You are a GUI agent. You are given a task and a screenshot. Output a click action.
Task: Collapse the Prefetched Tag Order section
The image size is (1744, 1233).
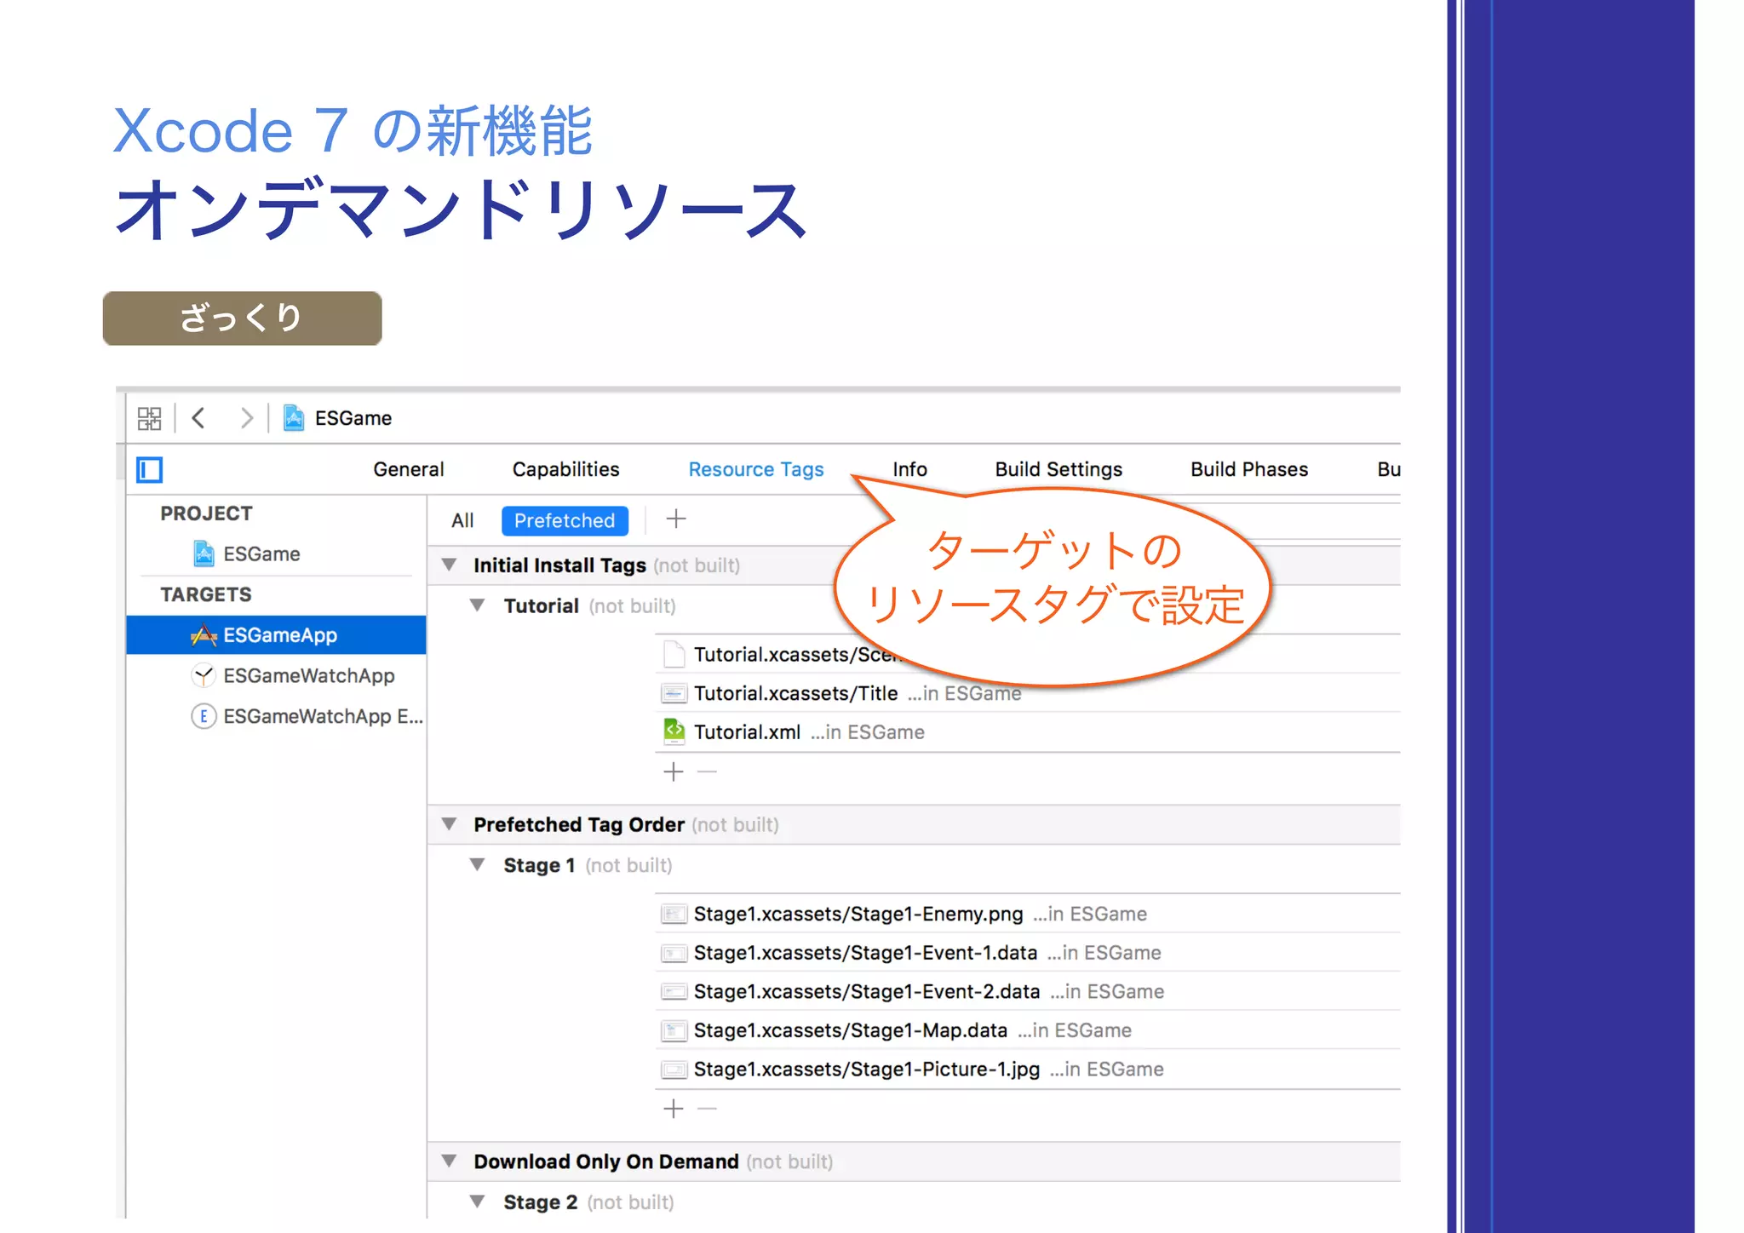[x=450, y=824]
